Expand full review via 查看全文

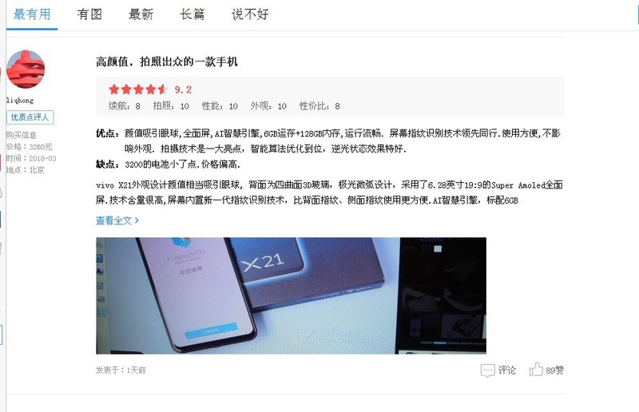coord(113,220)
